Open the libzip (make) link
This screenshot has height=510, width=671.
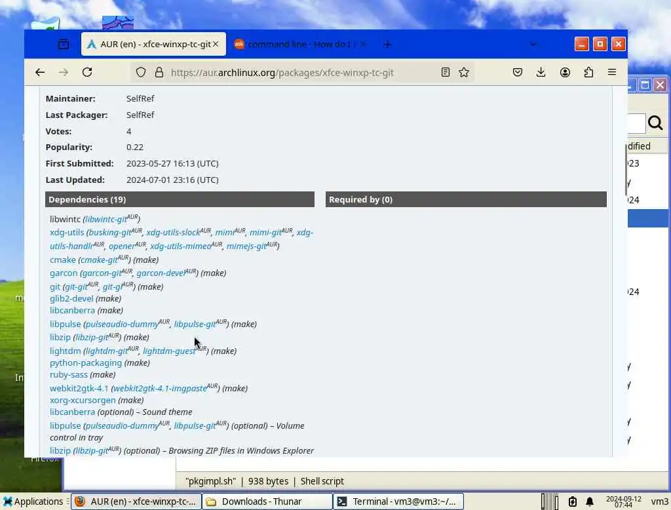pyautogui.click(x=60, y=337)
